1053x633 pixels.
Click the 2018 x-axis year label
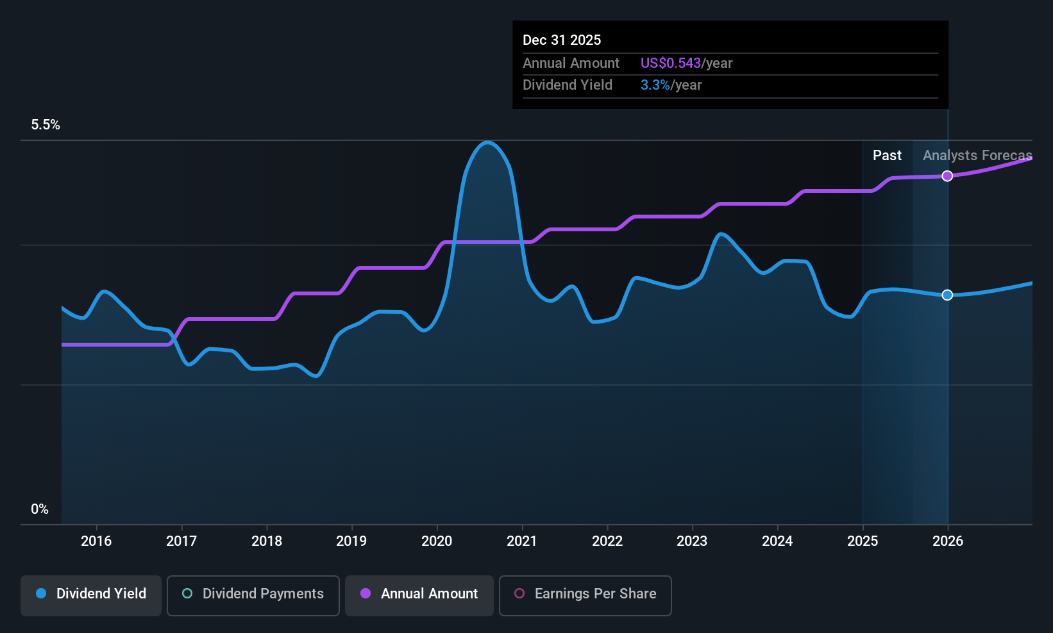coord(267,541)
